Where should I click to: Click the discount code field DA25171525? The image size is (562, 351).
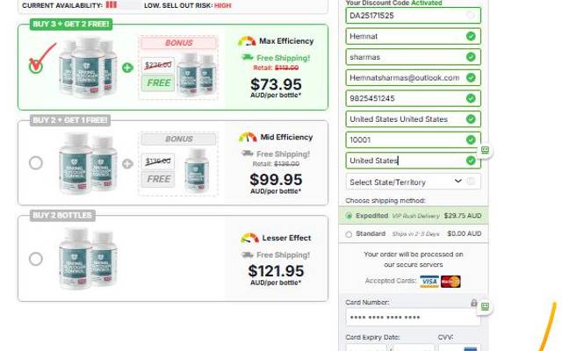coord(413,16)
